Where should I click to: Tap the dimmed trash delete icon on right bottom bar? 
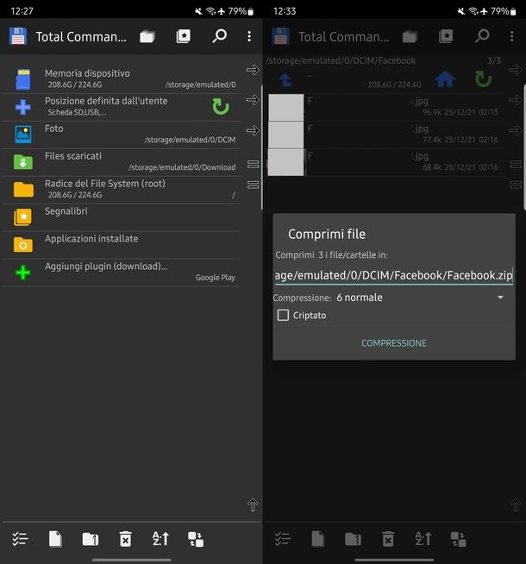[x=388, y=539]
